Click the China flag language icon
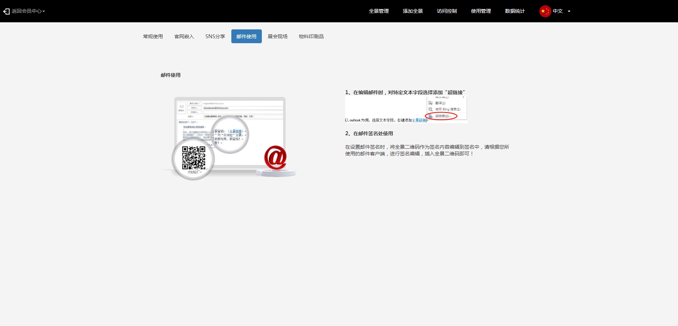The image size is (678, 326). click(545, 11)
